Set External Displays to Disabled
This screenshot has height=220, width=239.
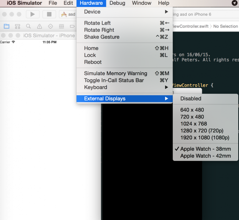tap(190, 99)
